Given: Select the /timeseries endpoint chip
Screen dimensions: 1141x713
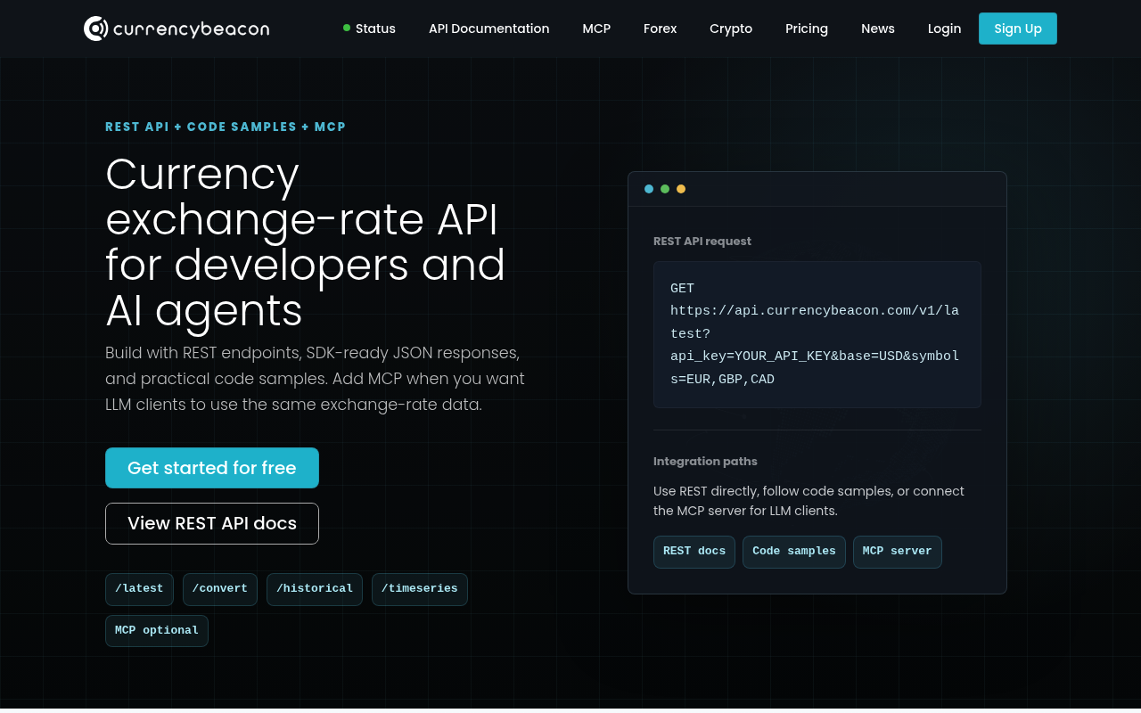Looking at the screenshot, I should pyautogui.click(x=420, y=589).
